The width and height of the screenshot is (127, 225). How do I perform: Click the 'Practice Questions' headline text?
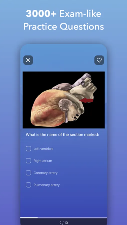64,26
